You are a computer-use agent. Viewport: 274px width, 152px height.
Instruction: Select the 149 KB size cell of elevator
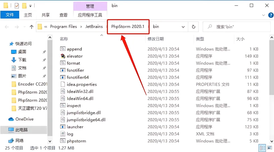click(251, 56)
